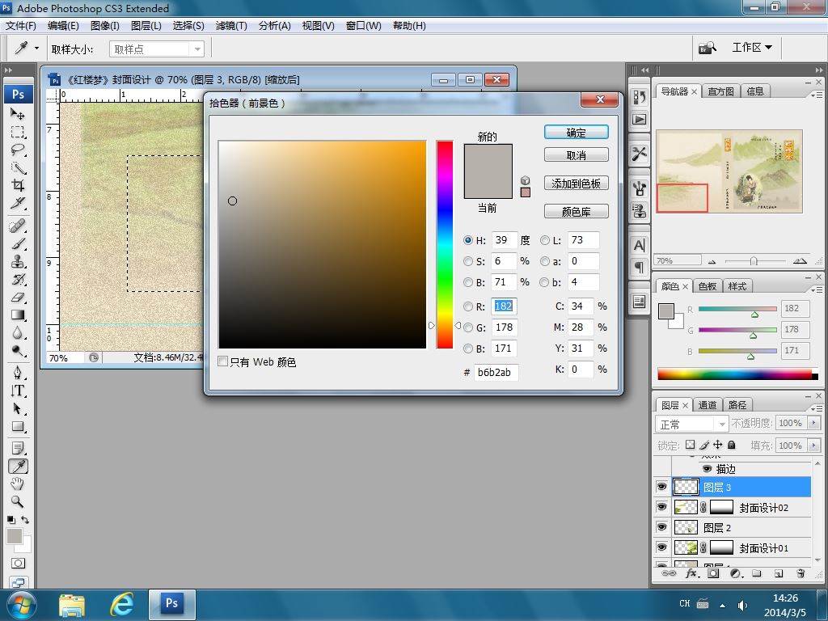Toggle visibility of 描边 effect

tap(707, 468)
